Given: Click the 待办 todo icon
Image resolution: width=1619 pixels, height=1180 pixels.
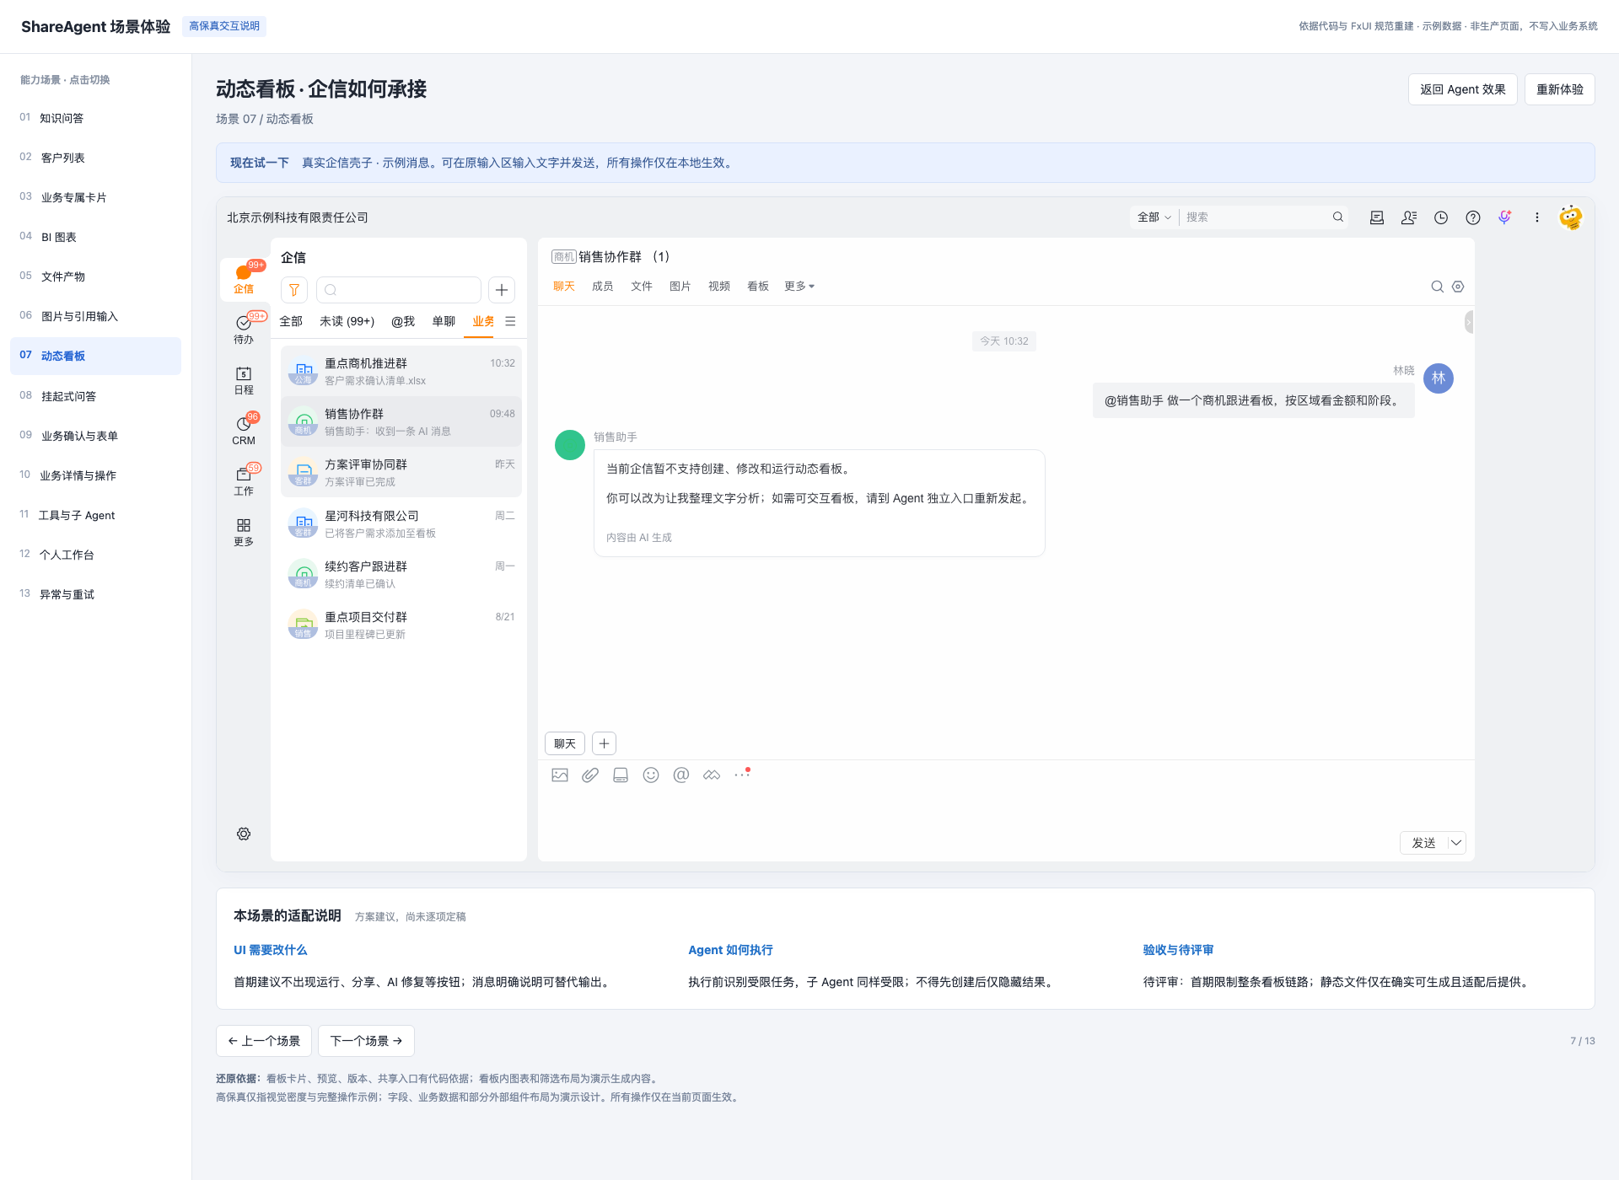Looking at the screenshot, I should pos(244,330).
